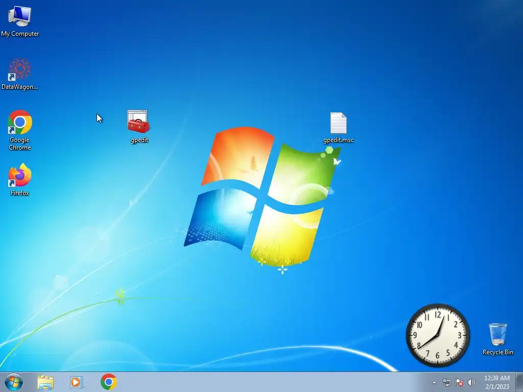Click the Show Desktop strip at taskbar end
This screenshot has height=392, width=523.
click(519, 382)
